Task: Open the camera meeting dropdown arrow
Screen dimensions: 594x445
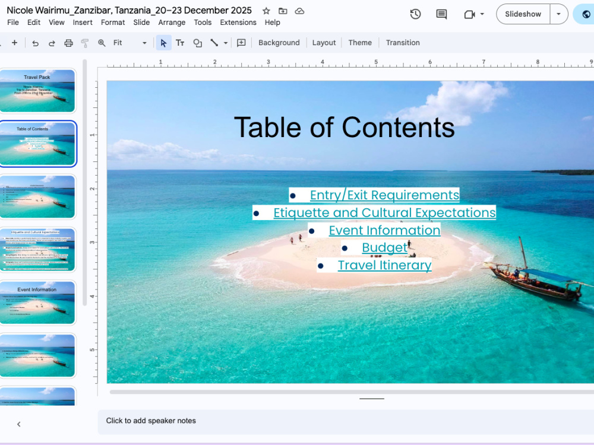Action: [x=482, y=14]
